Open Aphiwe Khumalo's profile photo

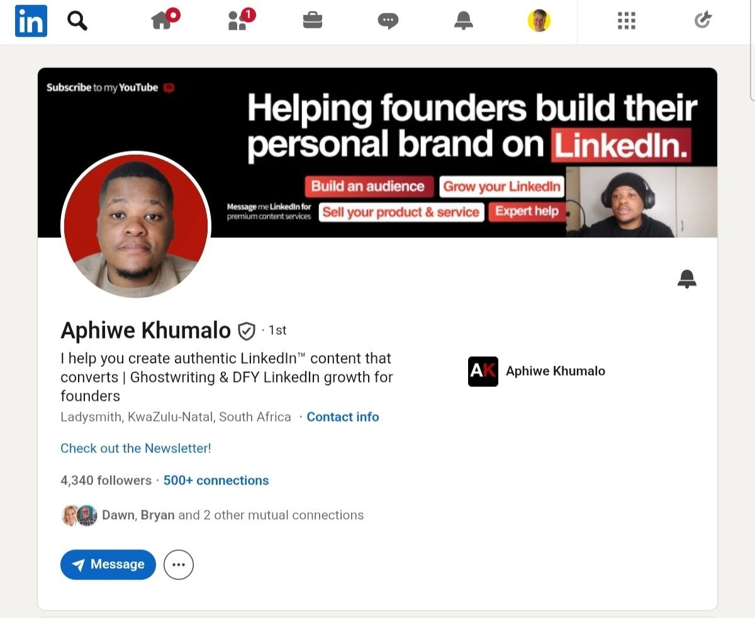tap(136, 225)
